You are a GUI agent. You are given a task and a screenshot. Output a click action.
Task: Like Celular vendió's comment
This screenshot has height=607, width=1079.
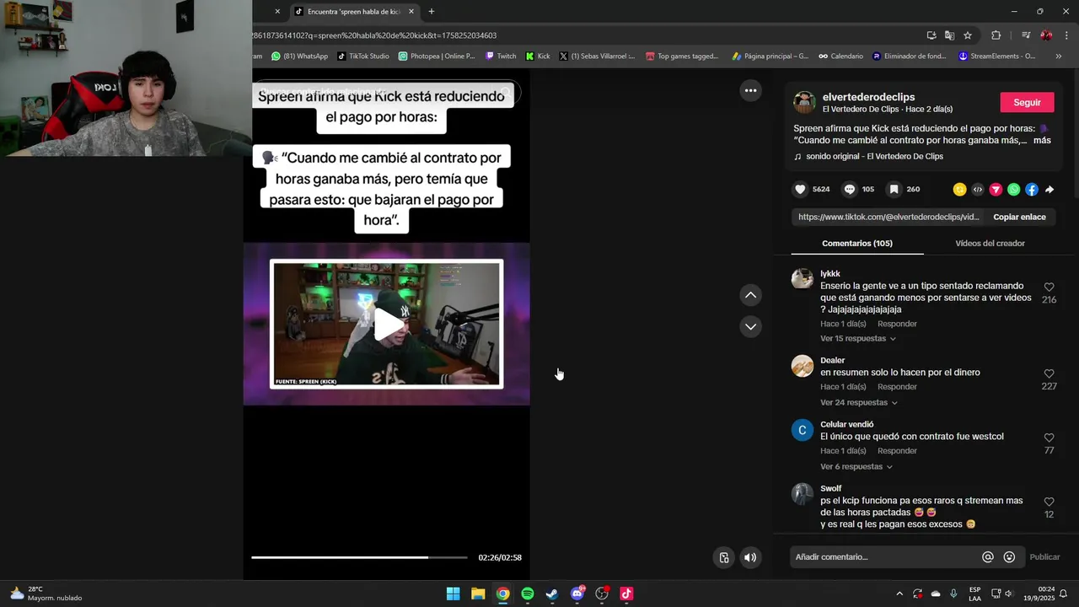tap(1049, 438)
